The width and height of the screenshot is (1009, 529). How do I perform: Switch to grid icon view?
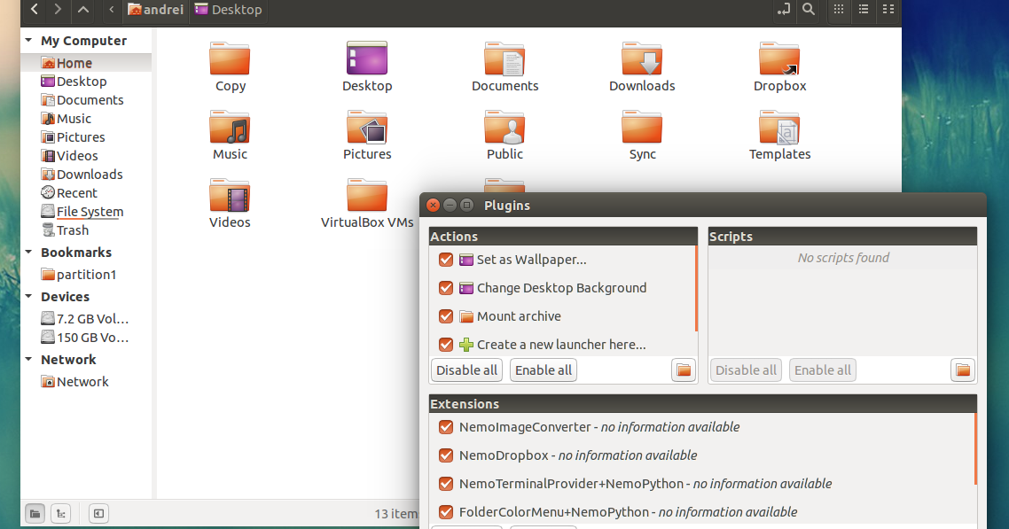point(838,12)
